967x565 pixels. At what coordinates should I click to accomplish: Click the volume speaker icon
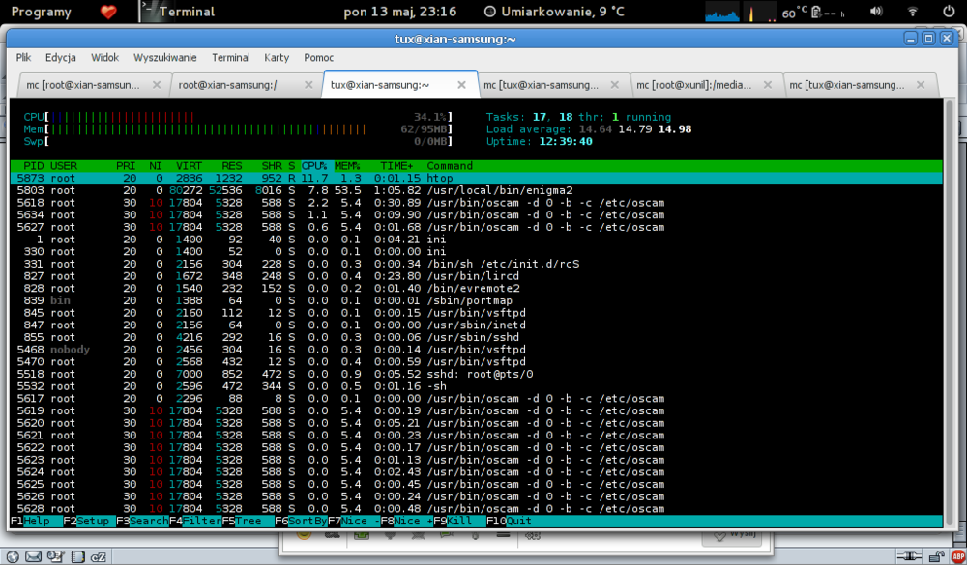tap(877, 13)
